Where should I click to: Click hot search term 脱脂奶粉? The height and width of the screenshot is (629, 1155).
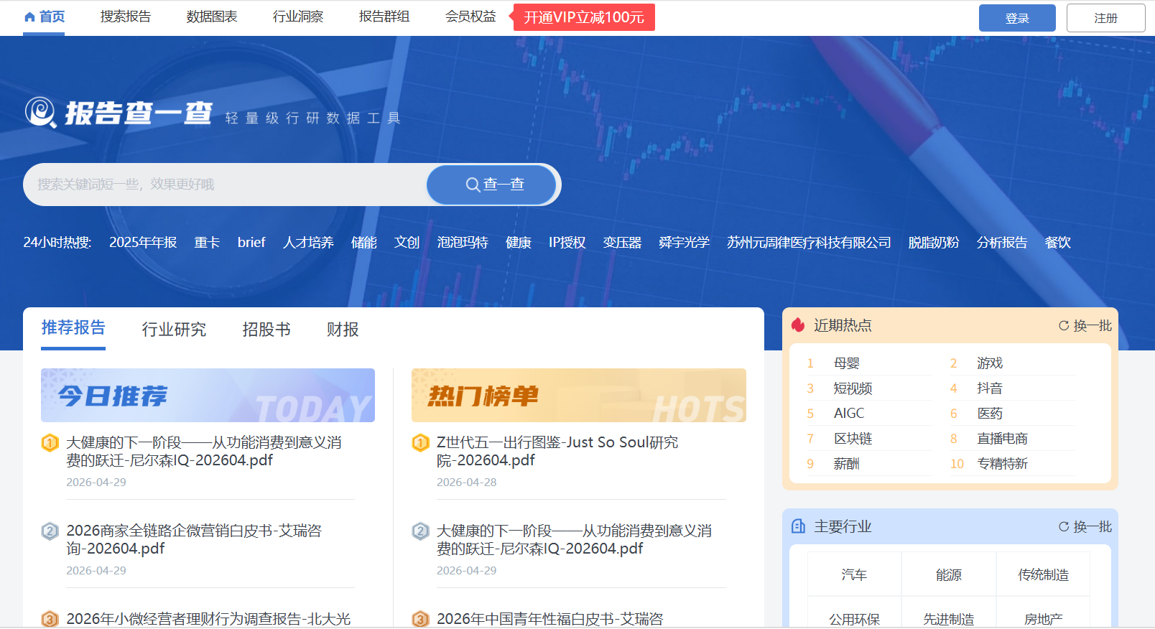[x=934, y=243]
